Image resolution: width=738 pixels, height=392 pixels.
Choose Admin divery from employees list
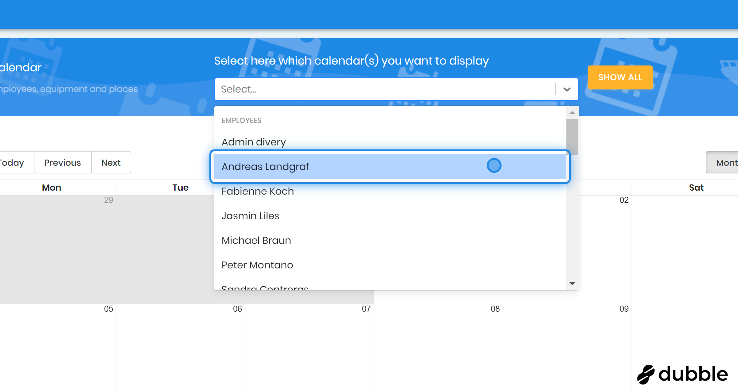pos(390,142)
